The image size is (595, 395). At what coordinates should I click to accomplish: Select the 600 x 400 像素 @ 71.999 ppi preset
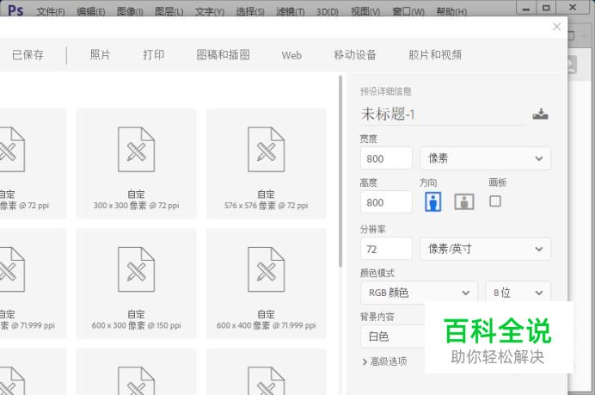[266, 284]
